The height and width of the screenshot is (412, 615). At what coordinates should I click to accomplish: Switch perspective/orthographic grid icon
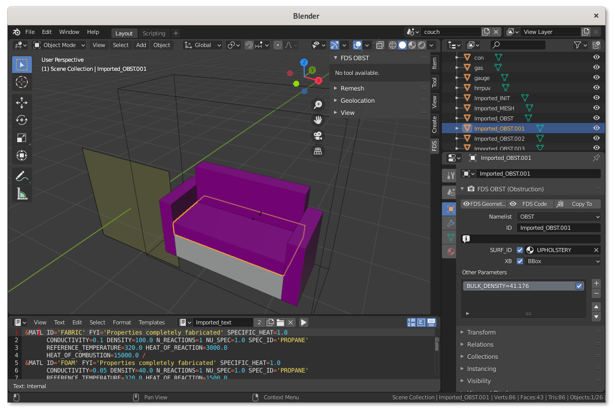[318, 151]
